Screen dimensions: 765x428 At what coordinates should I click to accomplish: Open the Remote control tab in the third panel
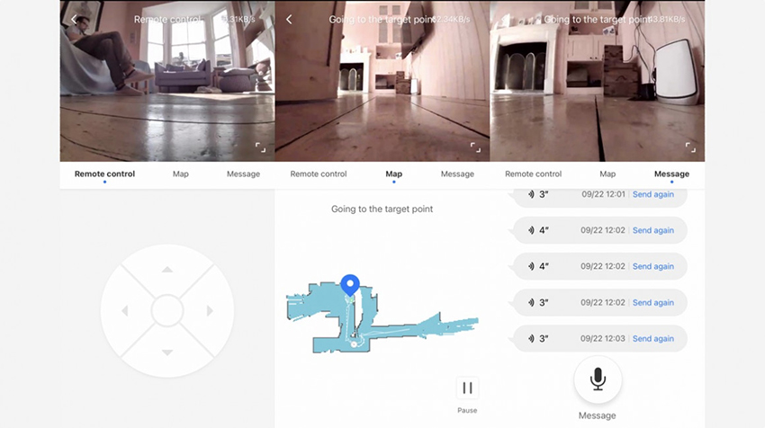534,174
